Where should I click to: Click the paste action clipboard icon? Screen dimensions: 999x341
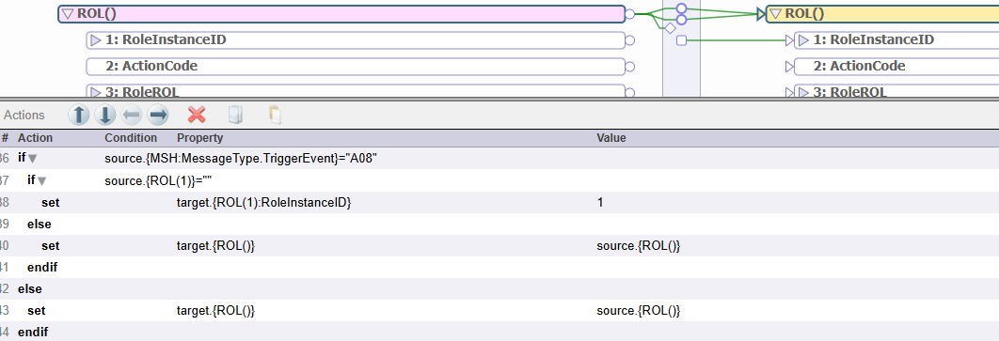275,116
